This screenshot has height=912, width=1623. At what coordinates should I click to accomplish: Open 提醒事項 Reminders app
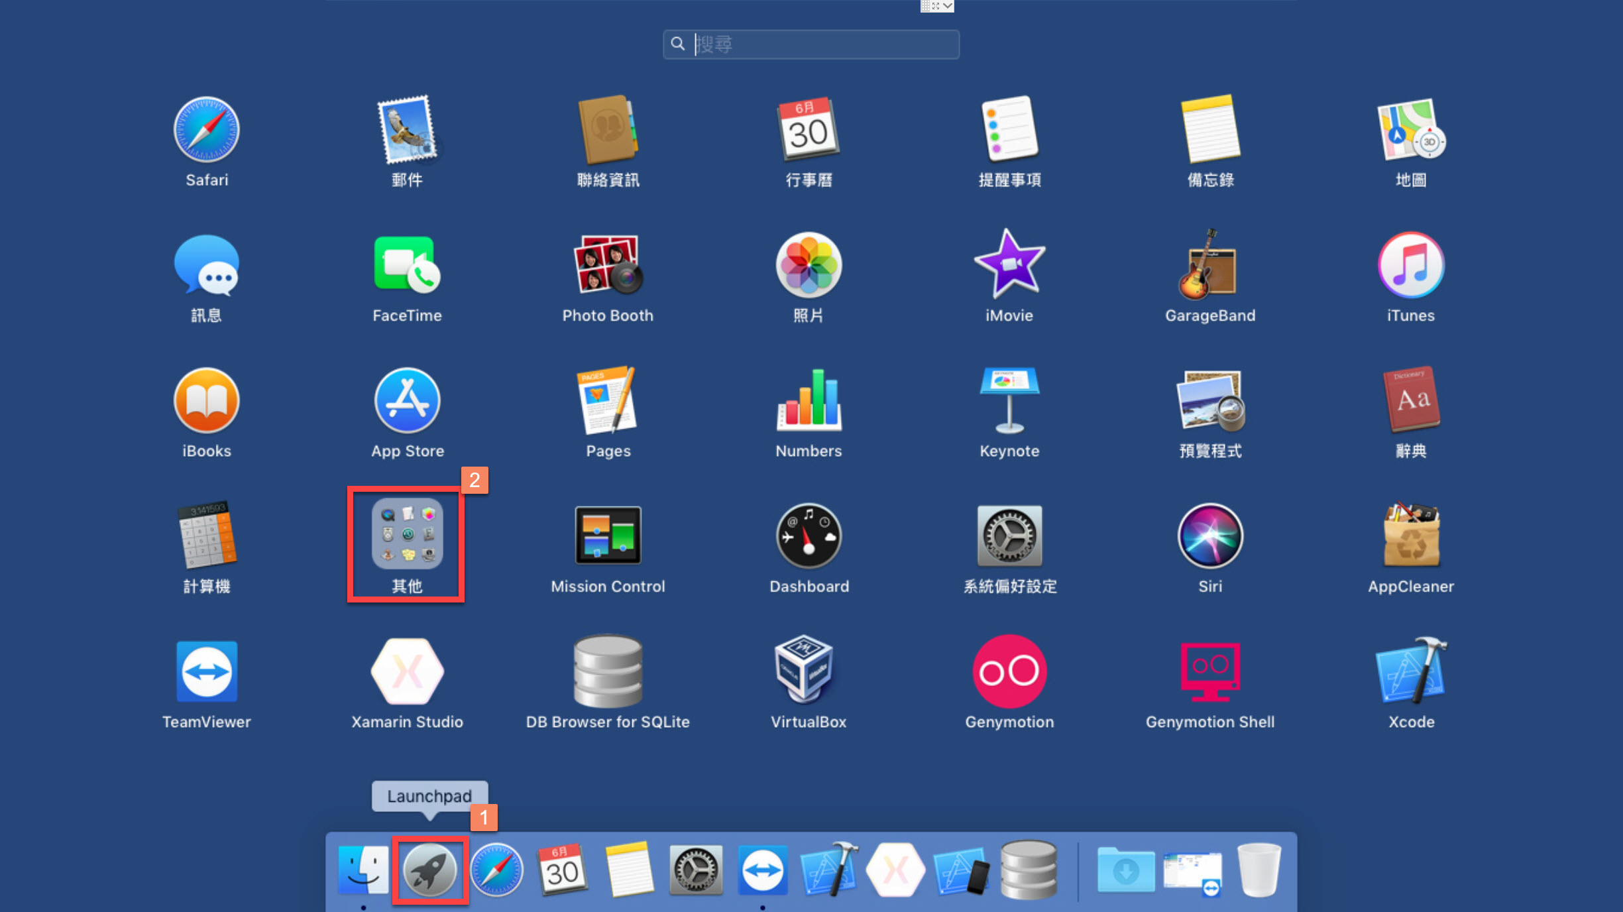point(1009,130)
